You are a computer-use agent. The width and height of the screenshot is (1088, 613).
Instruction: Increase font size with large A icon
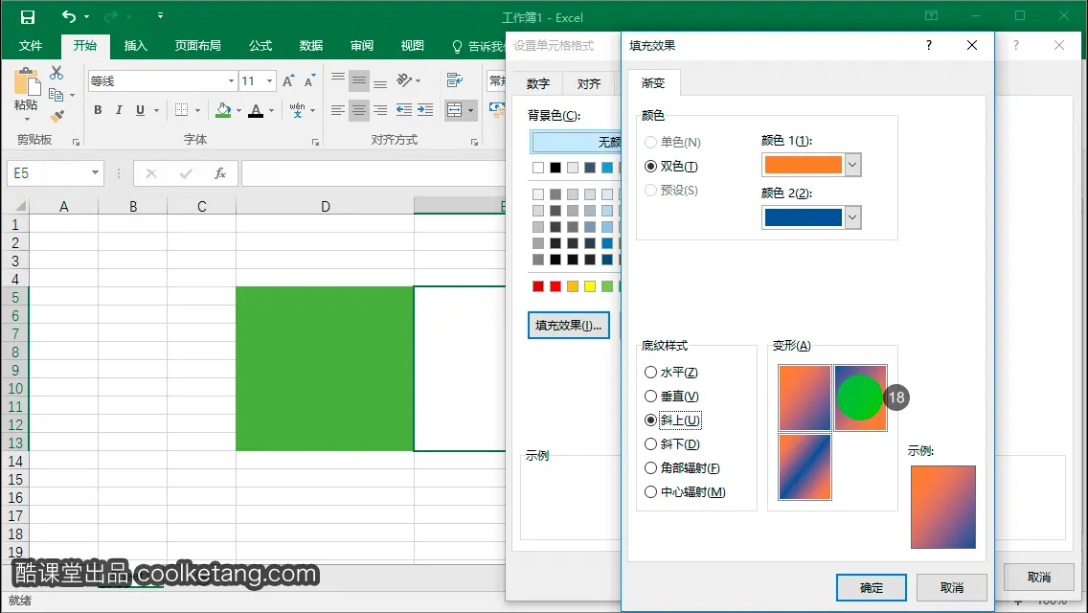point(288,80)
